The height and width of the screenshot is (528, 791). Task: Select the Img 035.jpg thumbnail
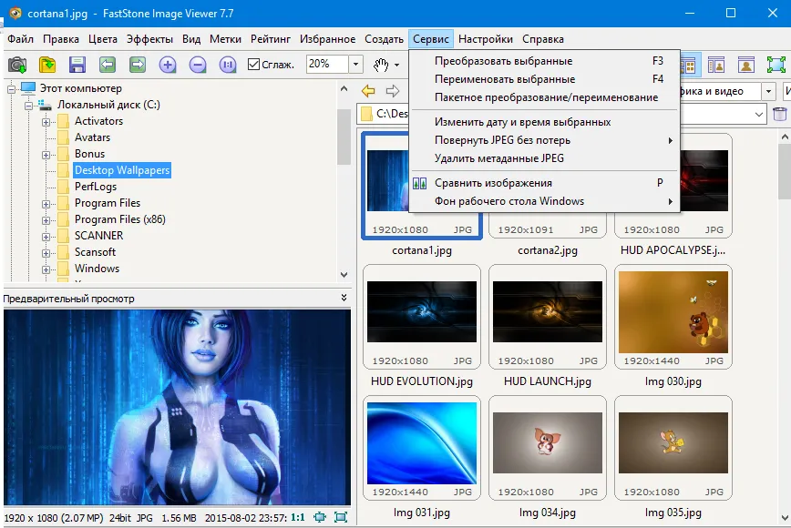[x=673, y=448]
